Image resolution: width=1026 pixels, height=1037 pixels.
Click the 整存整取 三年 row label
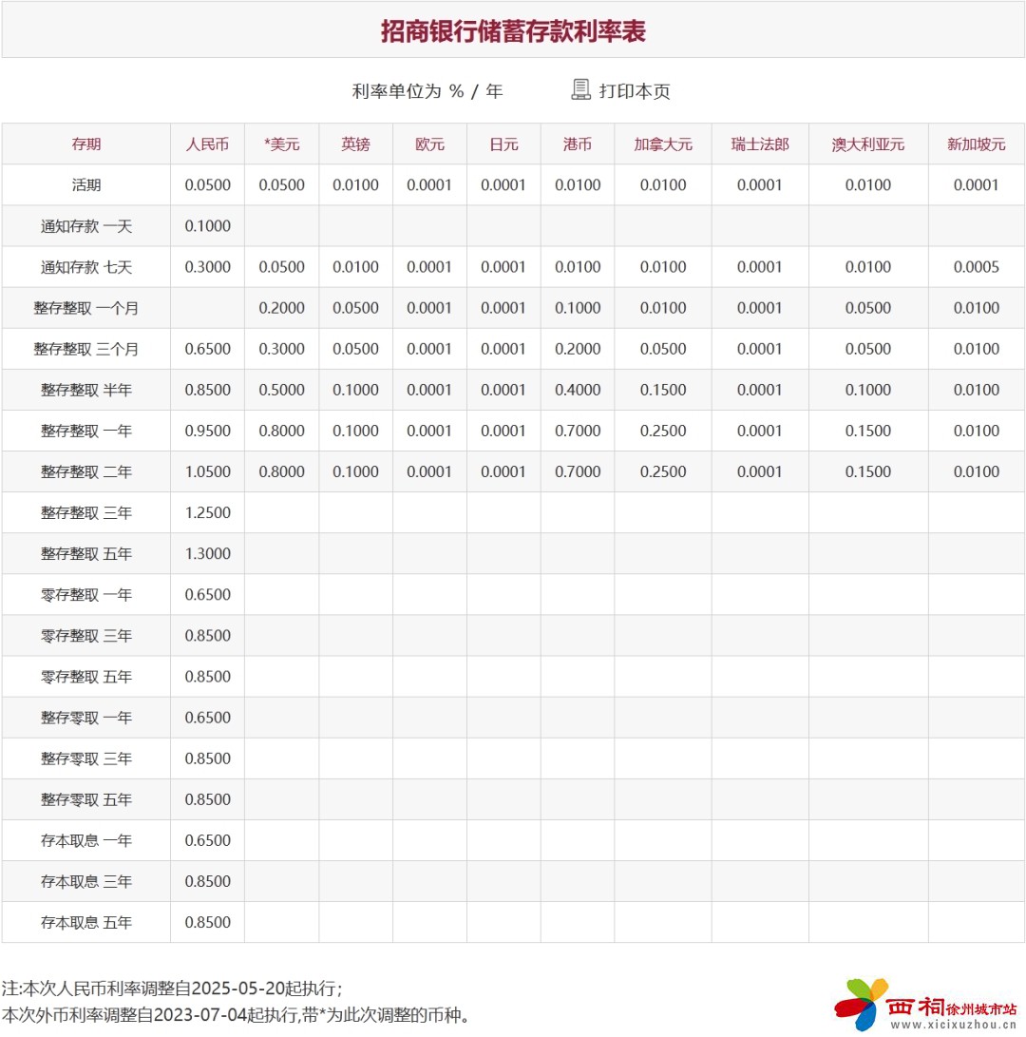pyautogui.click(x=85, y=513)
